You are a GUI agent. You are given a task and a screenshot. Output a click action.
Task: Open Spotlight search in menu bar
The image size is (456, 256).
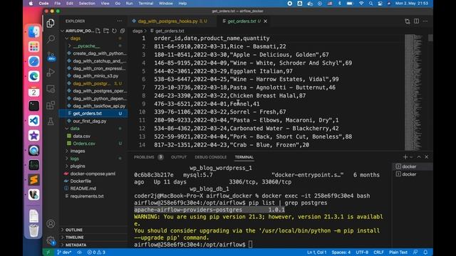370,4
